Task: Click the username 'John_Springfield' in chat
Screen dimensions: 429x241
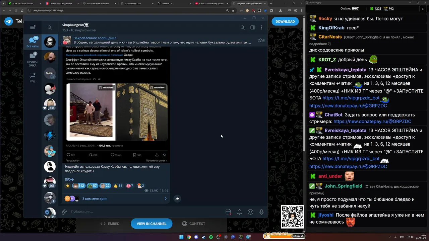Action: click(x=343, y=186)
